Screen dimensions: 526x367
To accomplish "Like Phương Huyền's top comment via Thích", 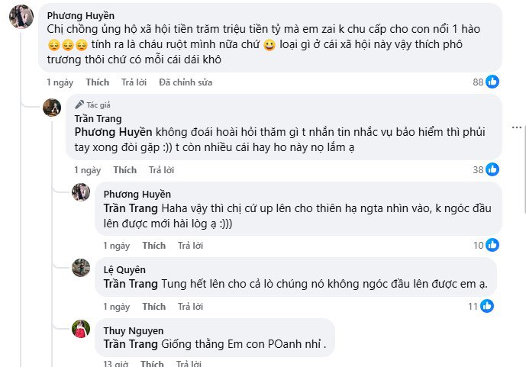I will (x=97, y=82).
